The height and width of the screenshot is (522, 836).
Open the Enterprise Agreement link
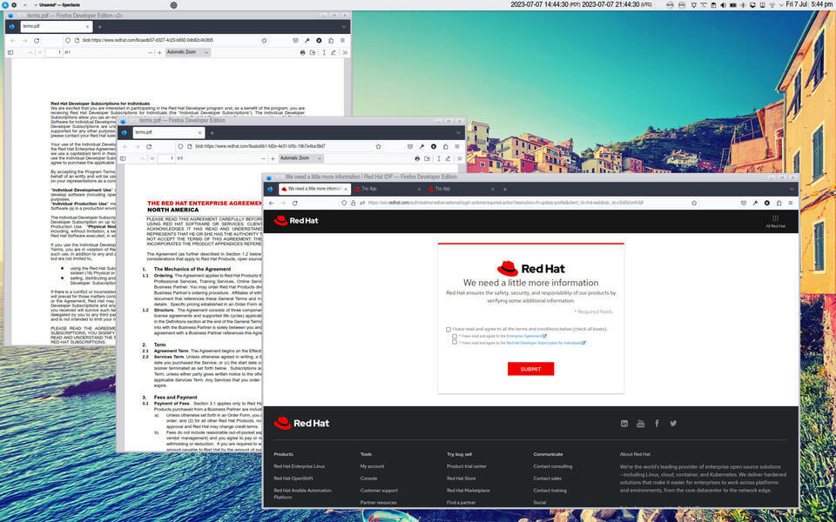tap(526, 336)
